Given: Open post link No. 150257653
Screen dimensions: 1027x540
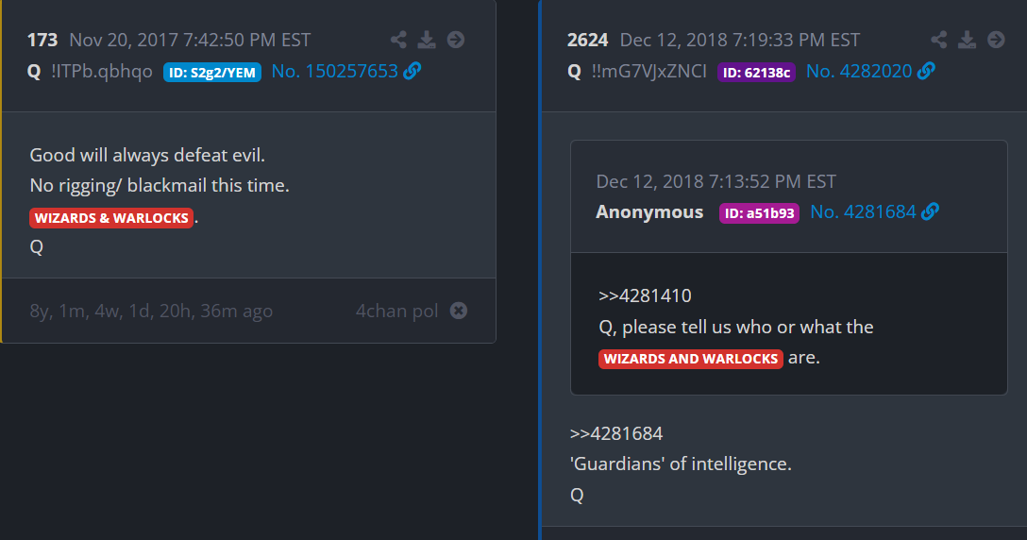Looking at the screenshot, I should (x=334, y=71).
